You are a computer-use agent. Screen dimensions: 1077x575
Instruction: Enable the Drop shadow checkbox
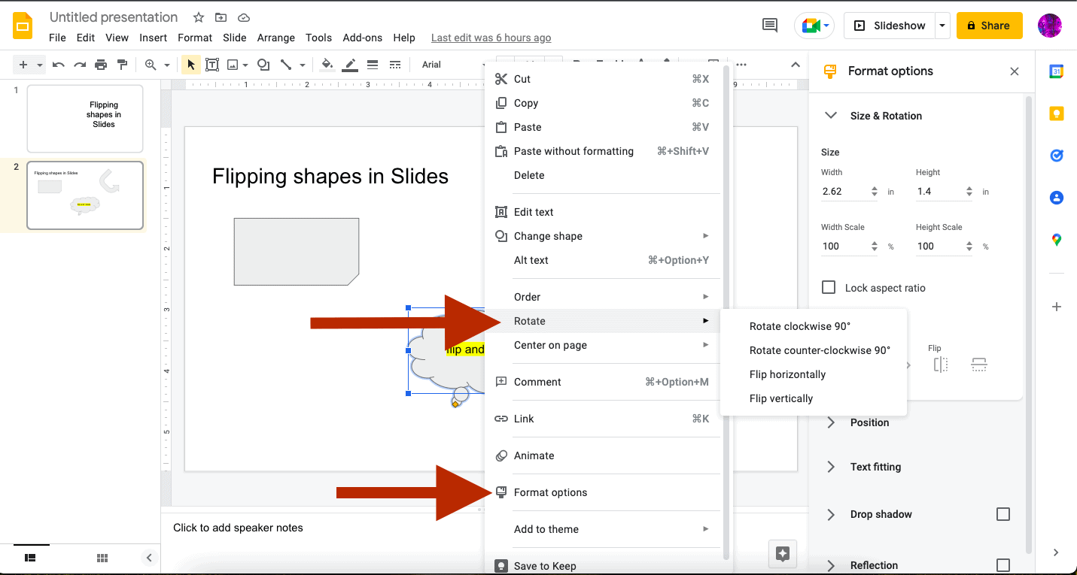click(x=1003, y=514)
